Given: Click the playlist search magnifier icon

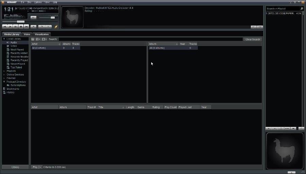Looking at the screenshot, I should pos(302,8).
